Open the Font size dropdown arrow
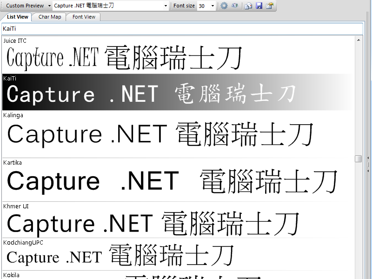 tap(213, 6)
